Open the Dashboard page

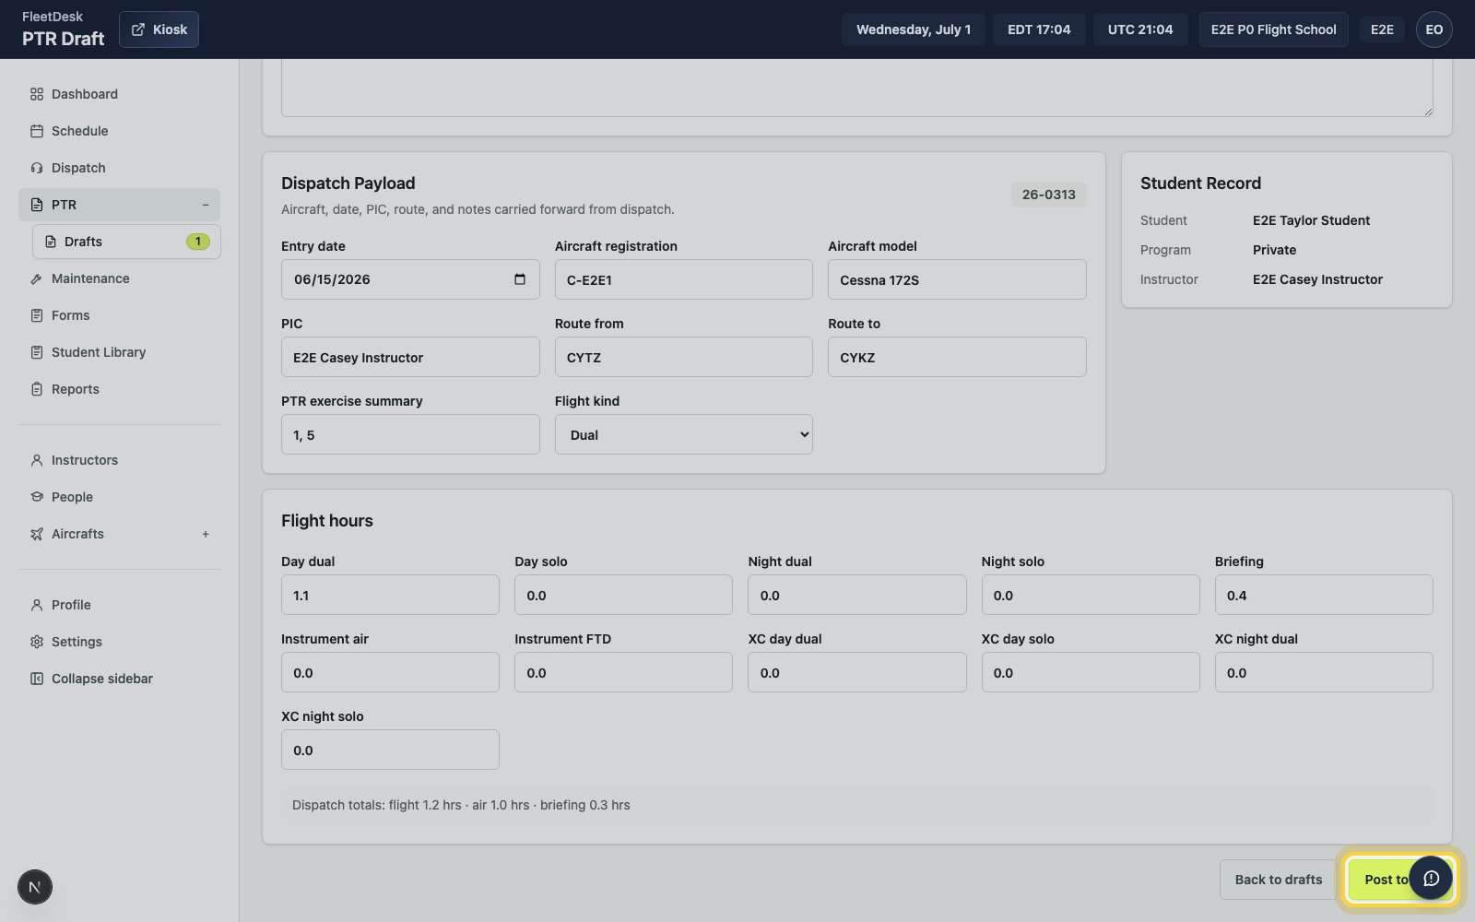coord(120,94)
